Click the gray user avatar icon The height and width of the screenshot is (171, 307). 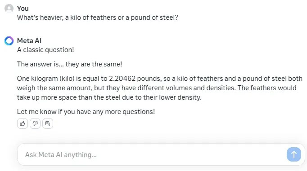pyautogui.click(x=9, y=9)
